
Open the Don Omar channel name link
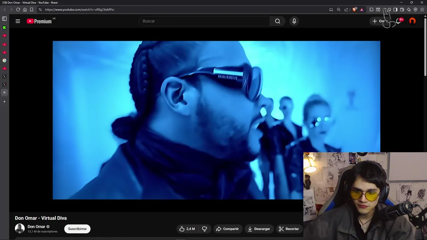pyautogui.click(x=36, y=227)
